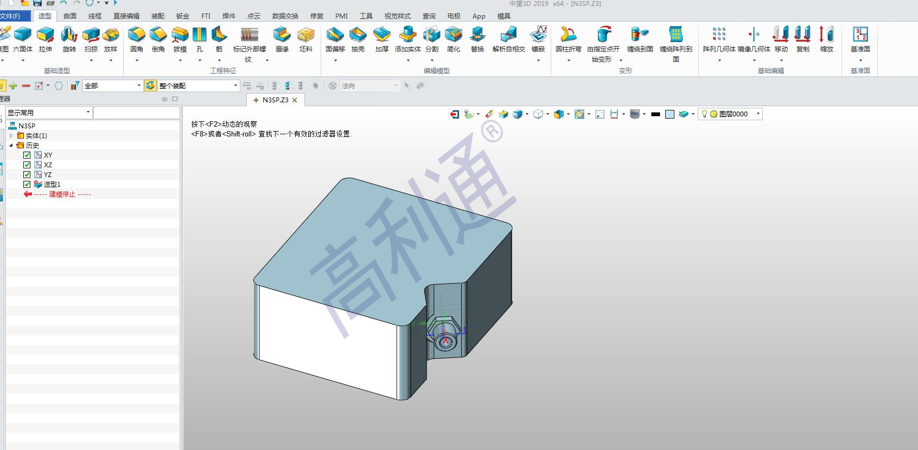
Task: Click the 基准面 (Datum plane) icon
Action: click(860, 36)
